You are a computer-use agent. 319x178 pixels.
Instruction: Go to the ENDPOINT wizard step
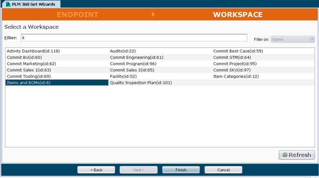click(78, 14)
